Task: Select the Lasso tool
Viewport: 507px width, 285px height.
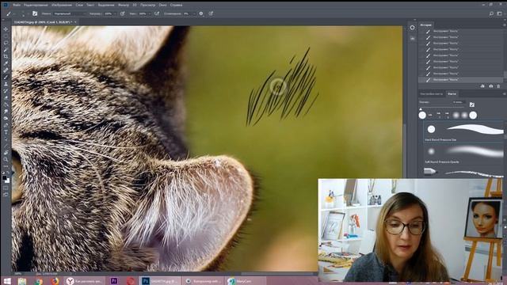Action: (6, 43)
